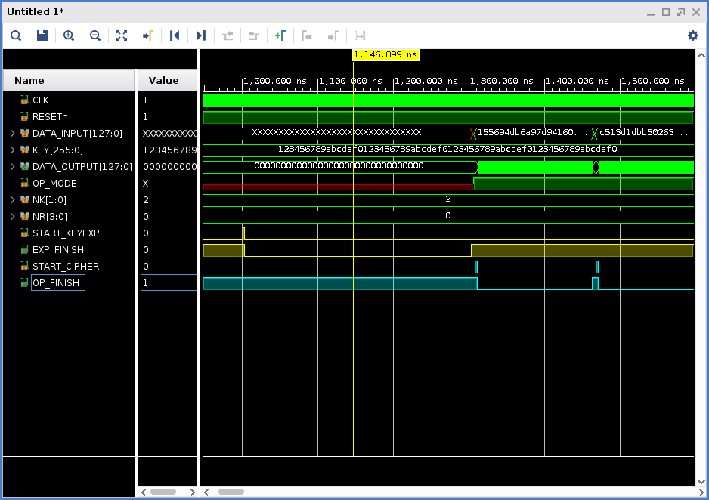Viewport: 709px width, 500px height.
Task: Select the OP_FINISH signal row
Action: tap(57, 282)
